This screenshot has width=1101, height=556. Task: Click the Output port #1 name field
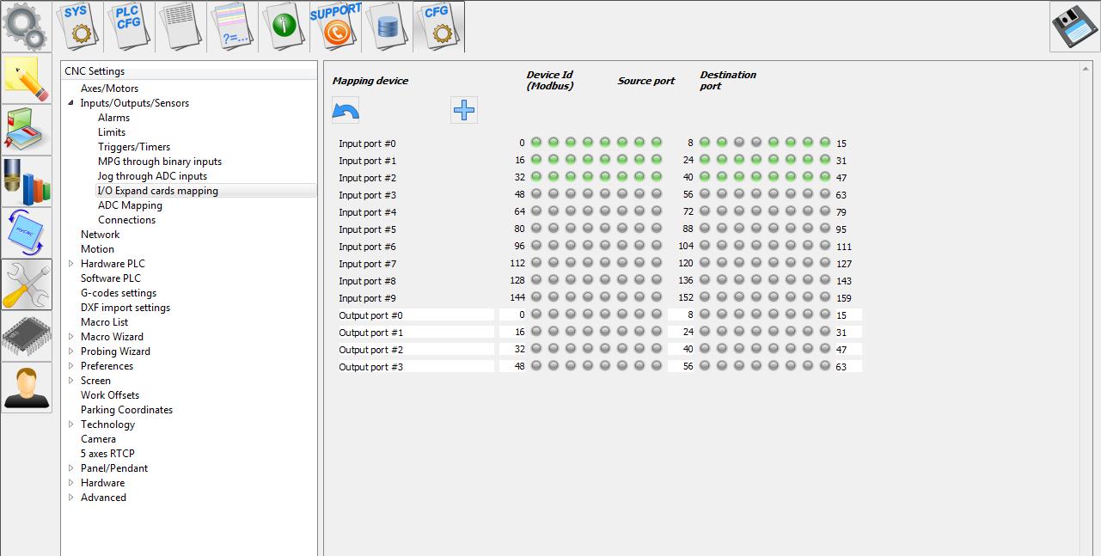[x=415, y=333]
